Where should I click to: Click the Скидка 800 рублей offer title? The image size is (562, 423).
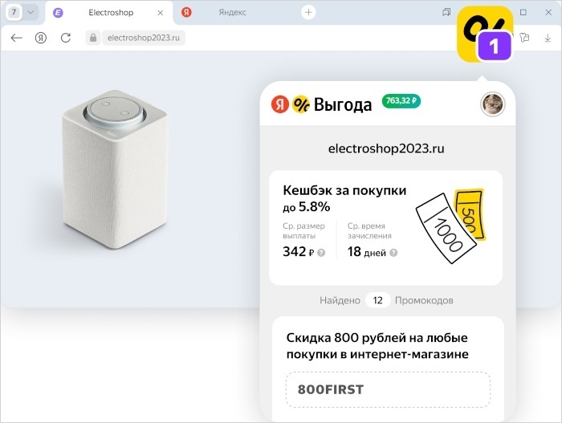point(377,346)
